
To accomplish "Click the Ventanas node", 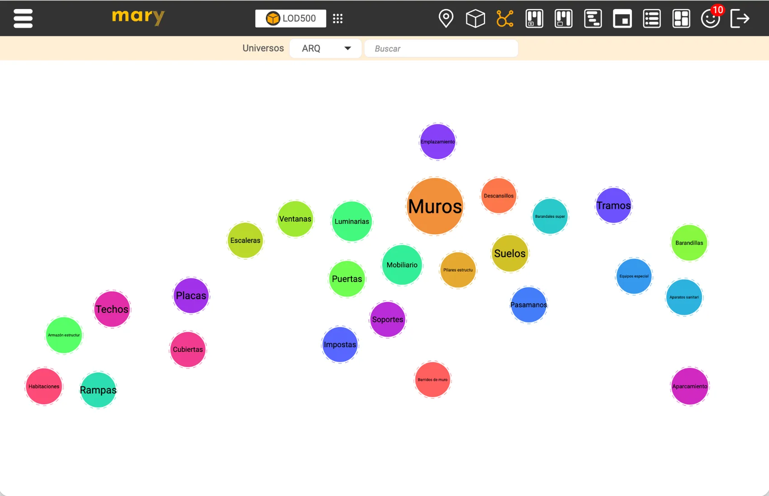I will pyautogui.click(x=295, y=219).
